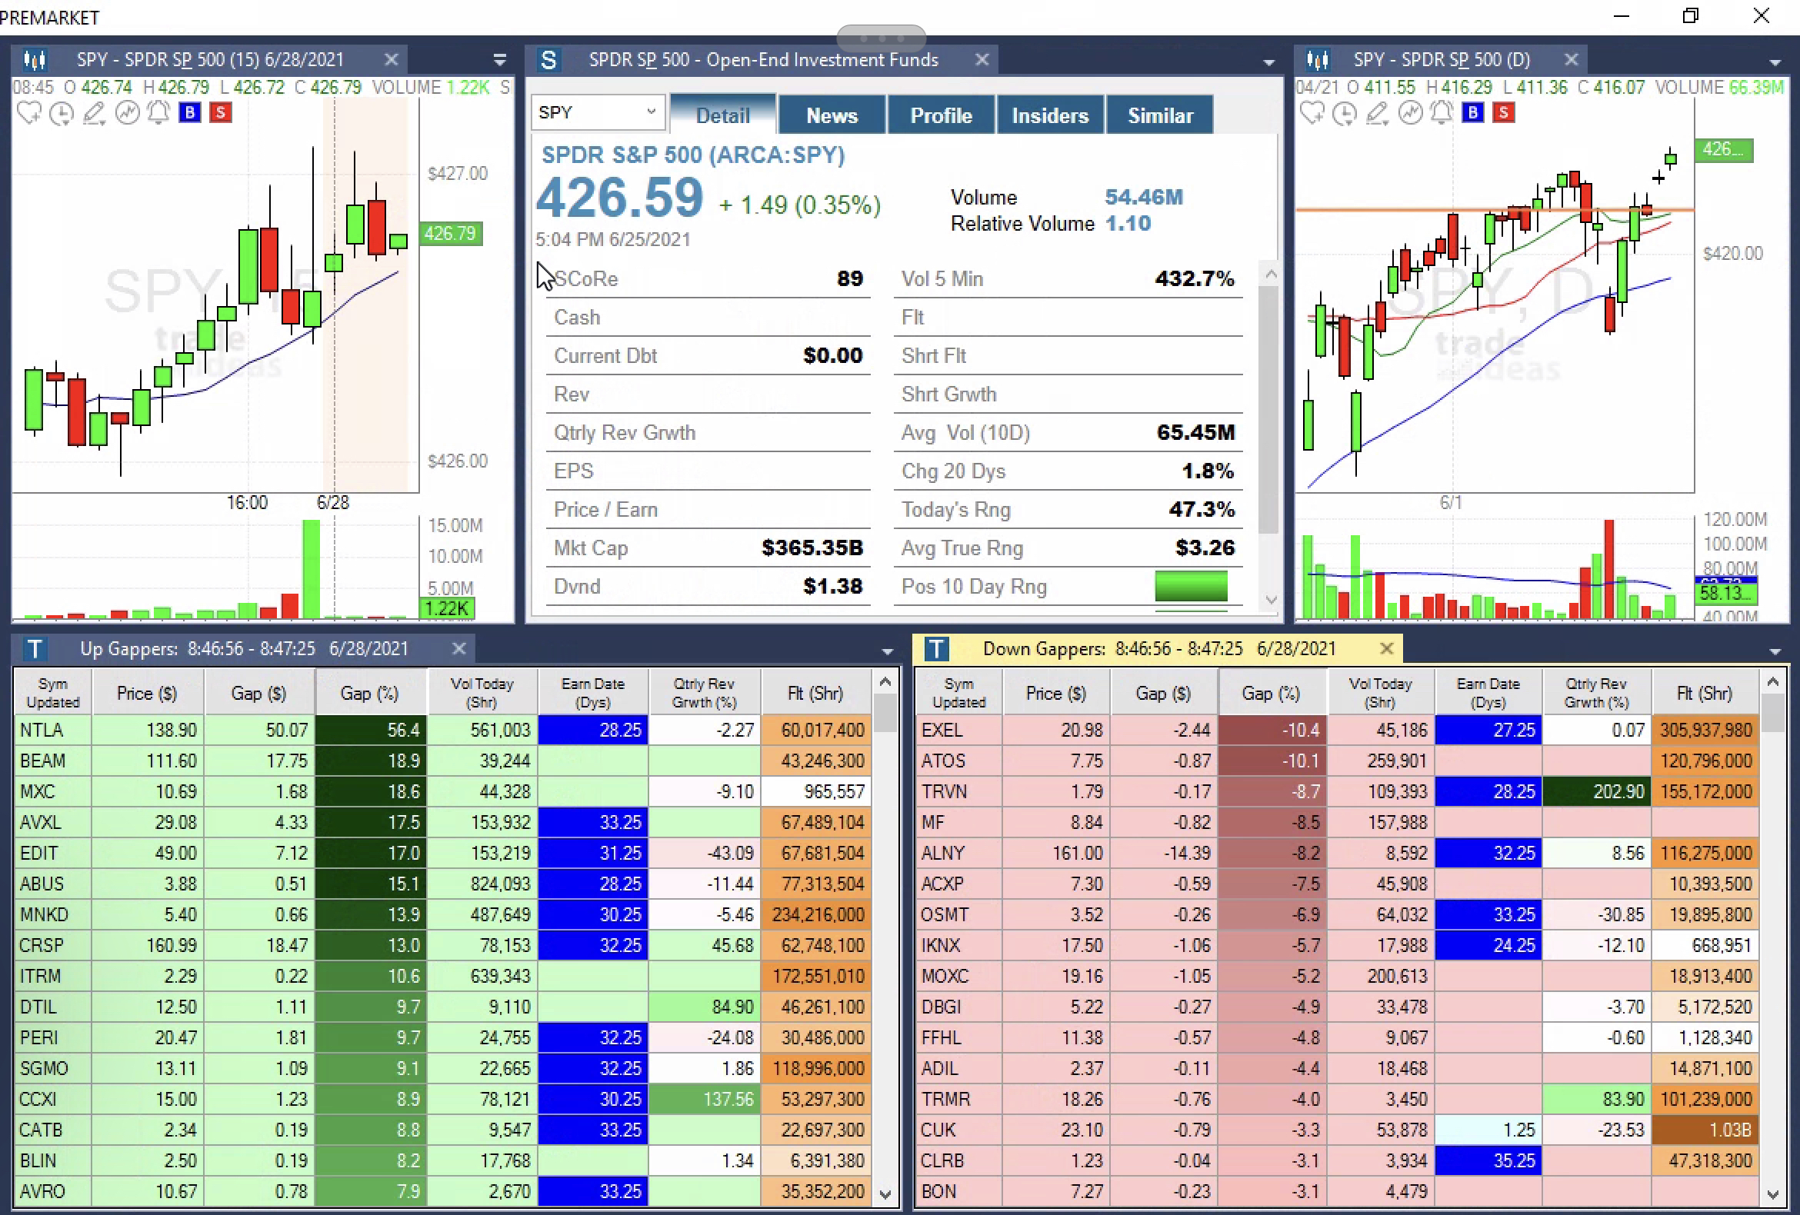Switch to the Profile tab

coord(941,115)
